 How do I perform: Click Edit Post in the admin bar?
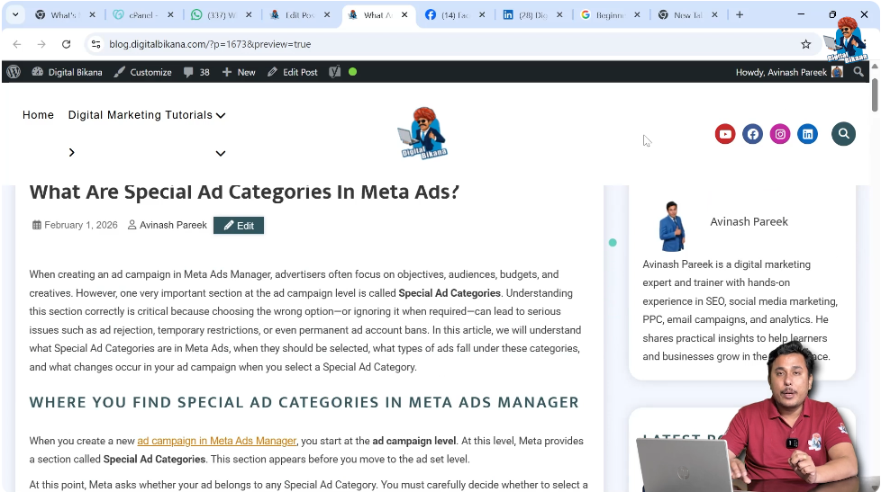pos(292,72)
